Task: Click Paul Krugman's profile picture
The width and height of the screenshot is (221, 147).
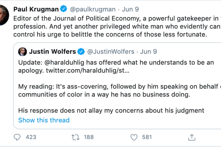Action: tap(4, 11)
